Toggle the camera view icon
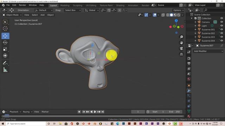The image size is (225, 126). pos(181,48)
